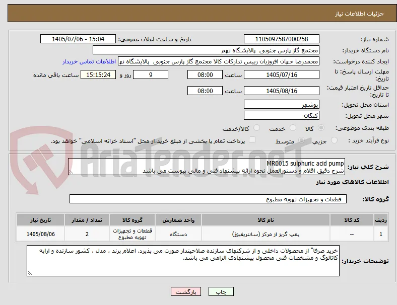Click the ردیف column header
397x305 pixels.
(x=381, y=220)
